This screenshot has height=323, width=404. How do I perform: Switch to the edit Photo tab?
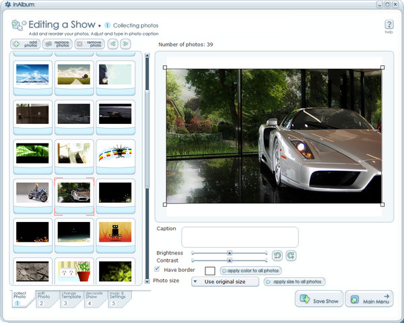46,299
